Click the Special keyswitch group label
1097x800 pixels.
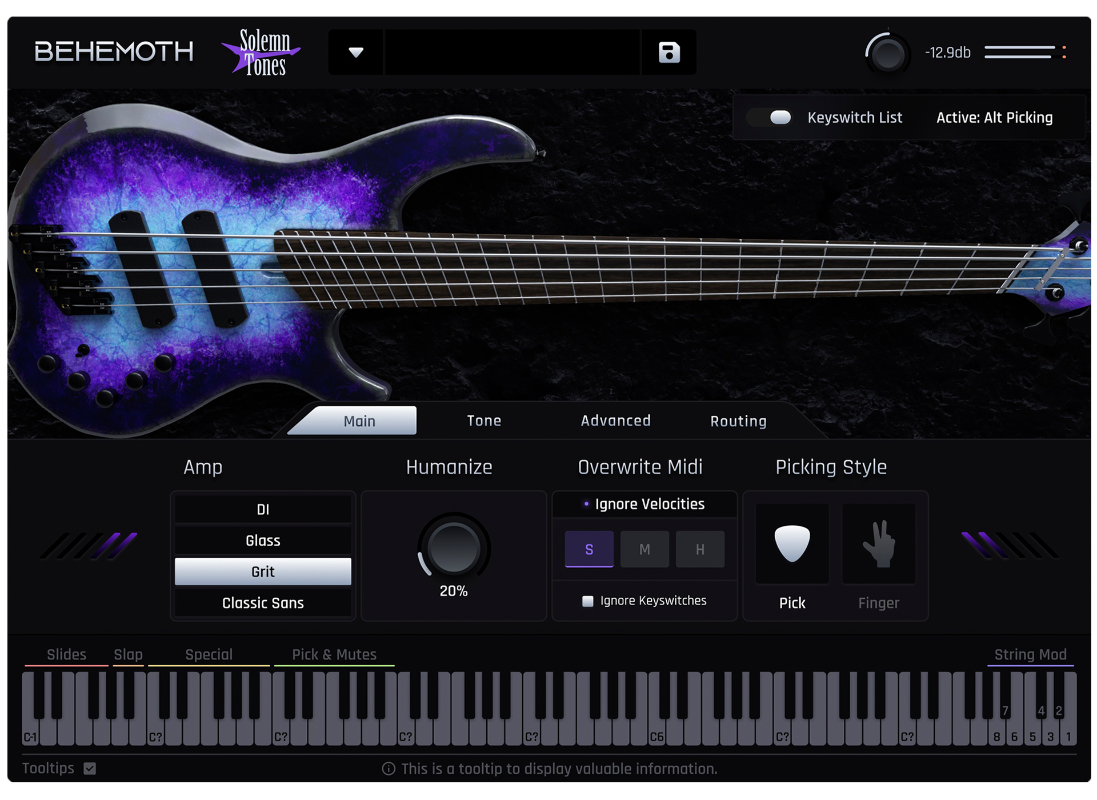(x=209, y=655)
